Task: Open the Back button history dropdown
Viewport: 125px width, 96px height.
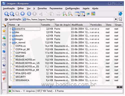Action: (13, 16)
